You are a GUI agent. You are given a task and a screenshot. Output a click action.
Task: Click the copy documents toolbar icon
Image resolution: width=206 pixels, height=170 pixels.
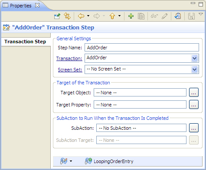coord(141,16)
